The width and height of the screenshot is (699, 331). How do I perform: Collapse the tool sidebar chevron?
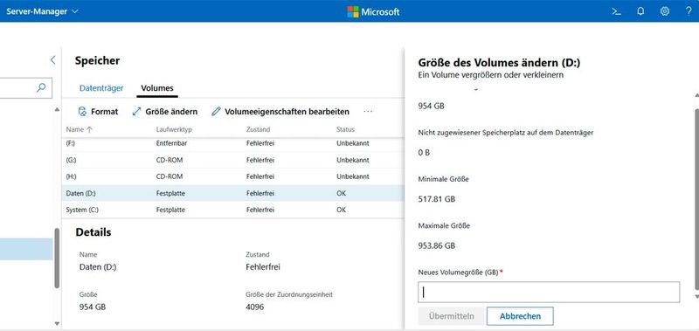(52, 59)
